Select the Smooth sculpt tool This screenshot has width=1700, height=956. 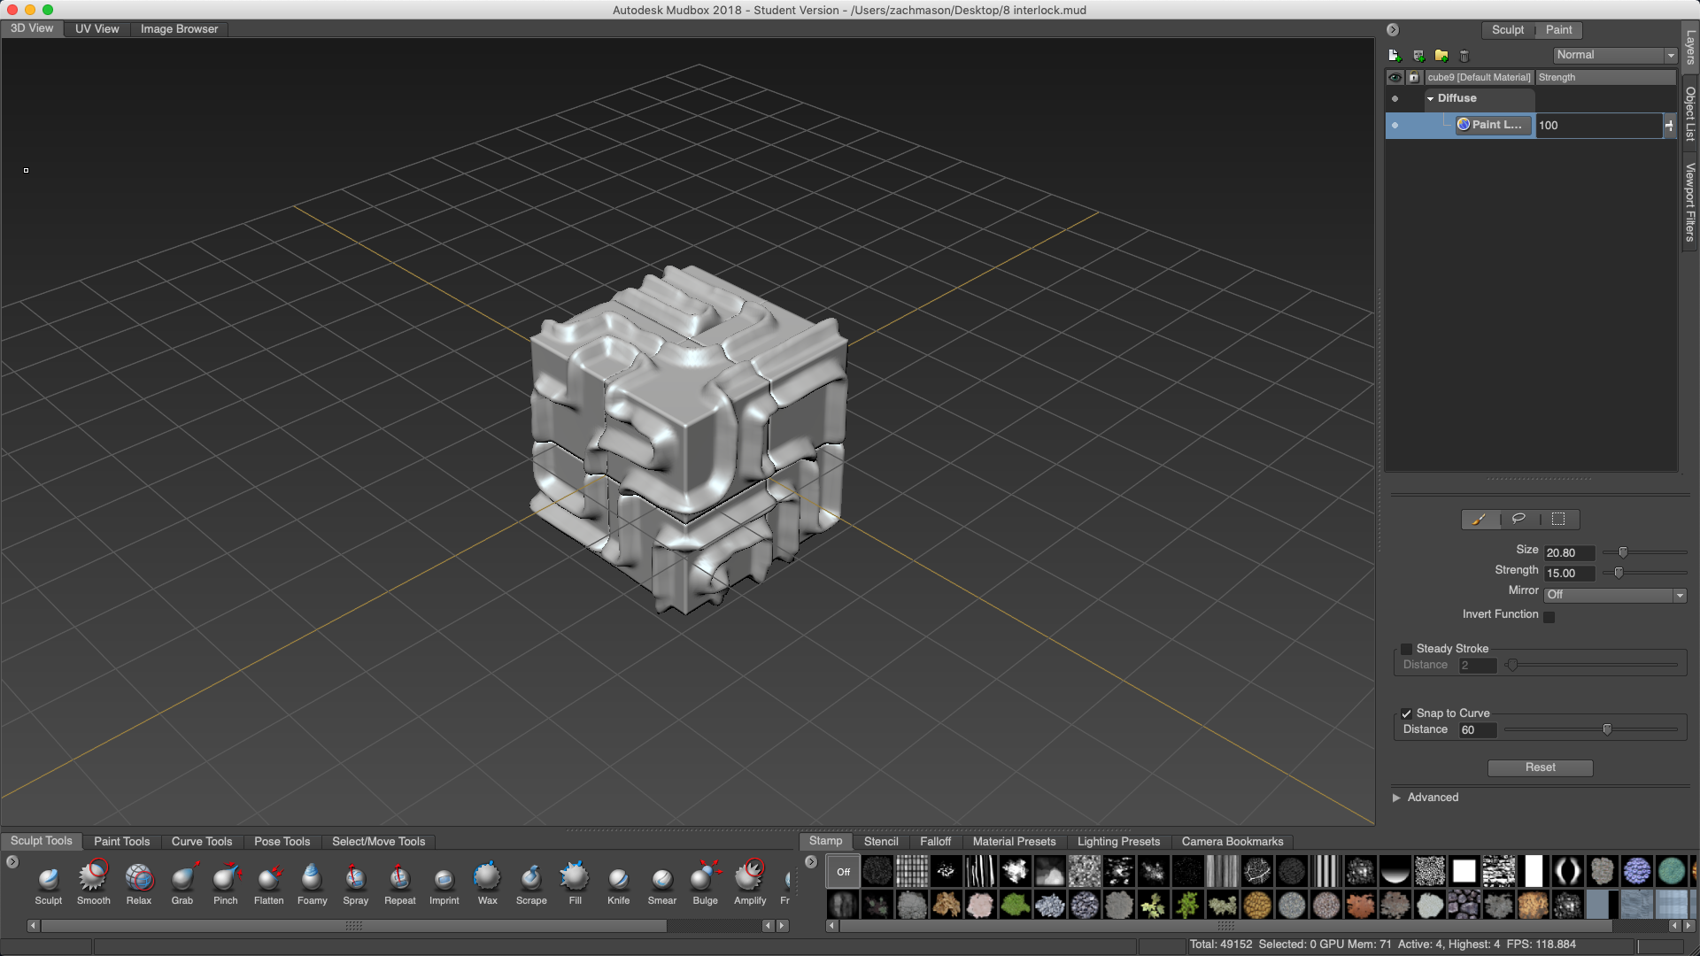tap(93, 878)
